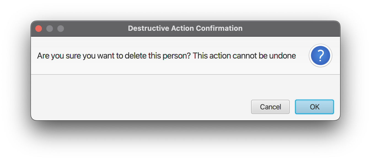
Task: Click the first gray minimize circle
Action: 50,28
